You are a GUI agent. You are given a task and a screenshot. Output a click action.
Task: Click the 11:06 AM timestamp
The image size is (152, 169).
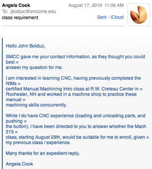(114, 5)
